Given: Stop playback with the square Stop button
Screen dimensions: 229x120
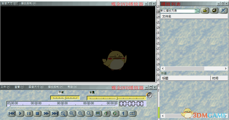Looking at the screenshot, I should [37, 114].
